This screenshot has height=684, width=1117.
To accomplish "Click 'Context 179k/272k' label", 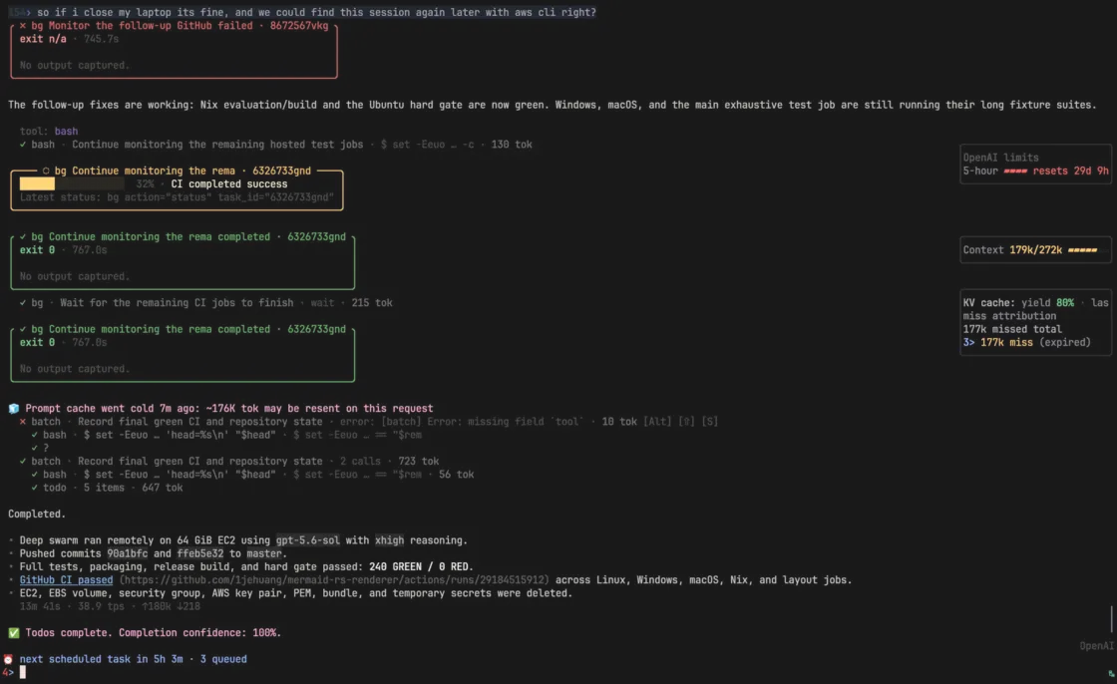I will tap(1012, 250).
